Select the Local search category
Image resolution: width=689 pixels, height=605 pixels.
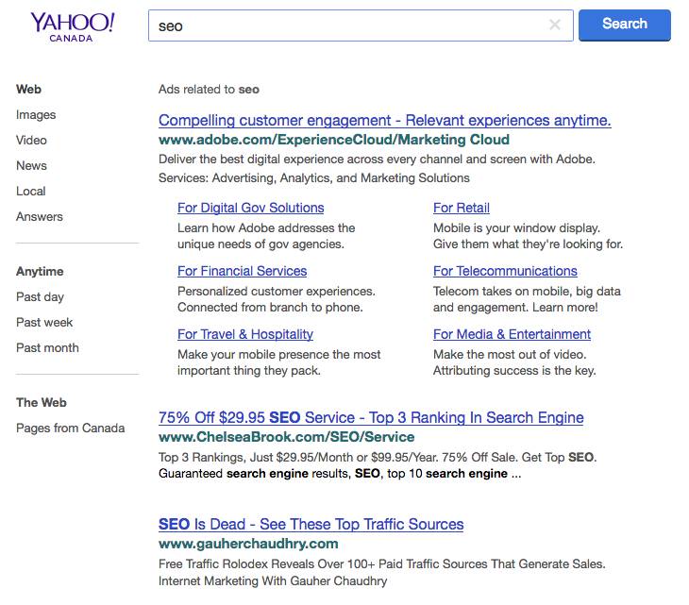(31, 192)
